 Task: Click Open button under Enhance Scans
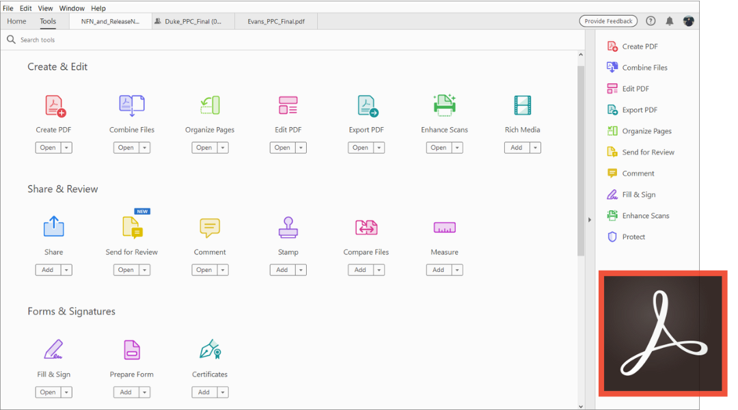coord(439,148)
